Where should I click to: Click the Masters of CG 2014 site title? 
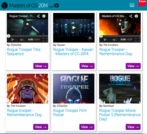click(x=28, y=5)
